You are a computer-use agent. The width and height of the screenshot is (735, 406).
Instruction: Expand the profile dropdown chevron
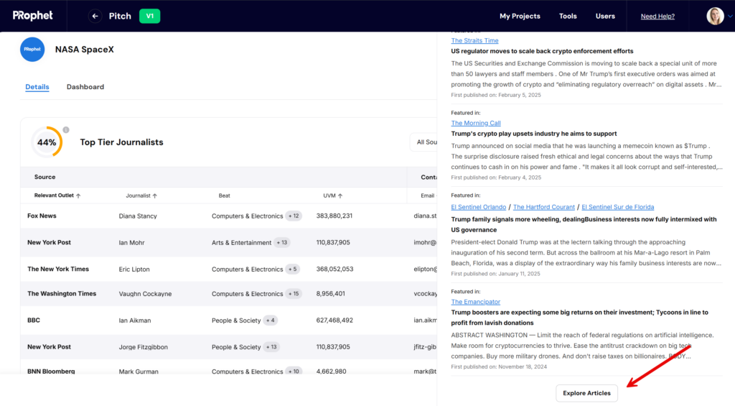[730, 17]
